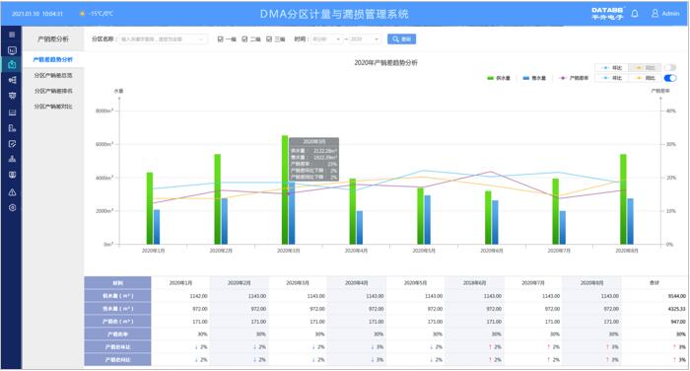Click the total value 9144.00 cell

[676, 296]
